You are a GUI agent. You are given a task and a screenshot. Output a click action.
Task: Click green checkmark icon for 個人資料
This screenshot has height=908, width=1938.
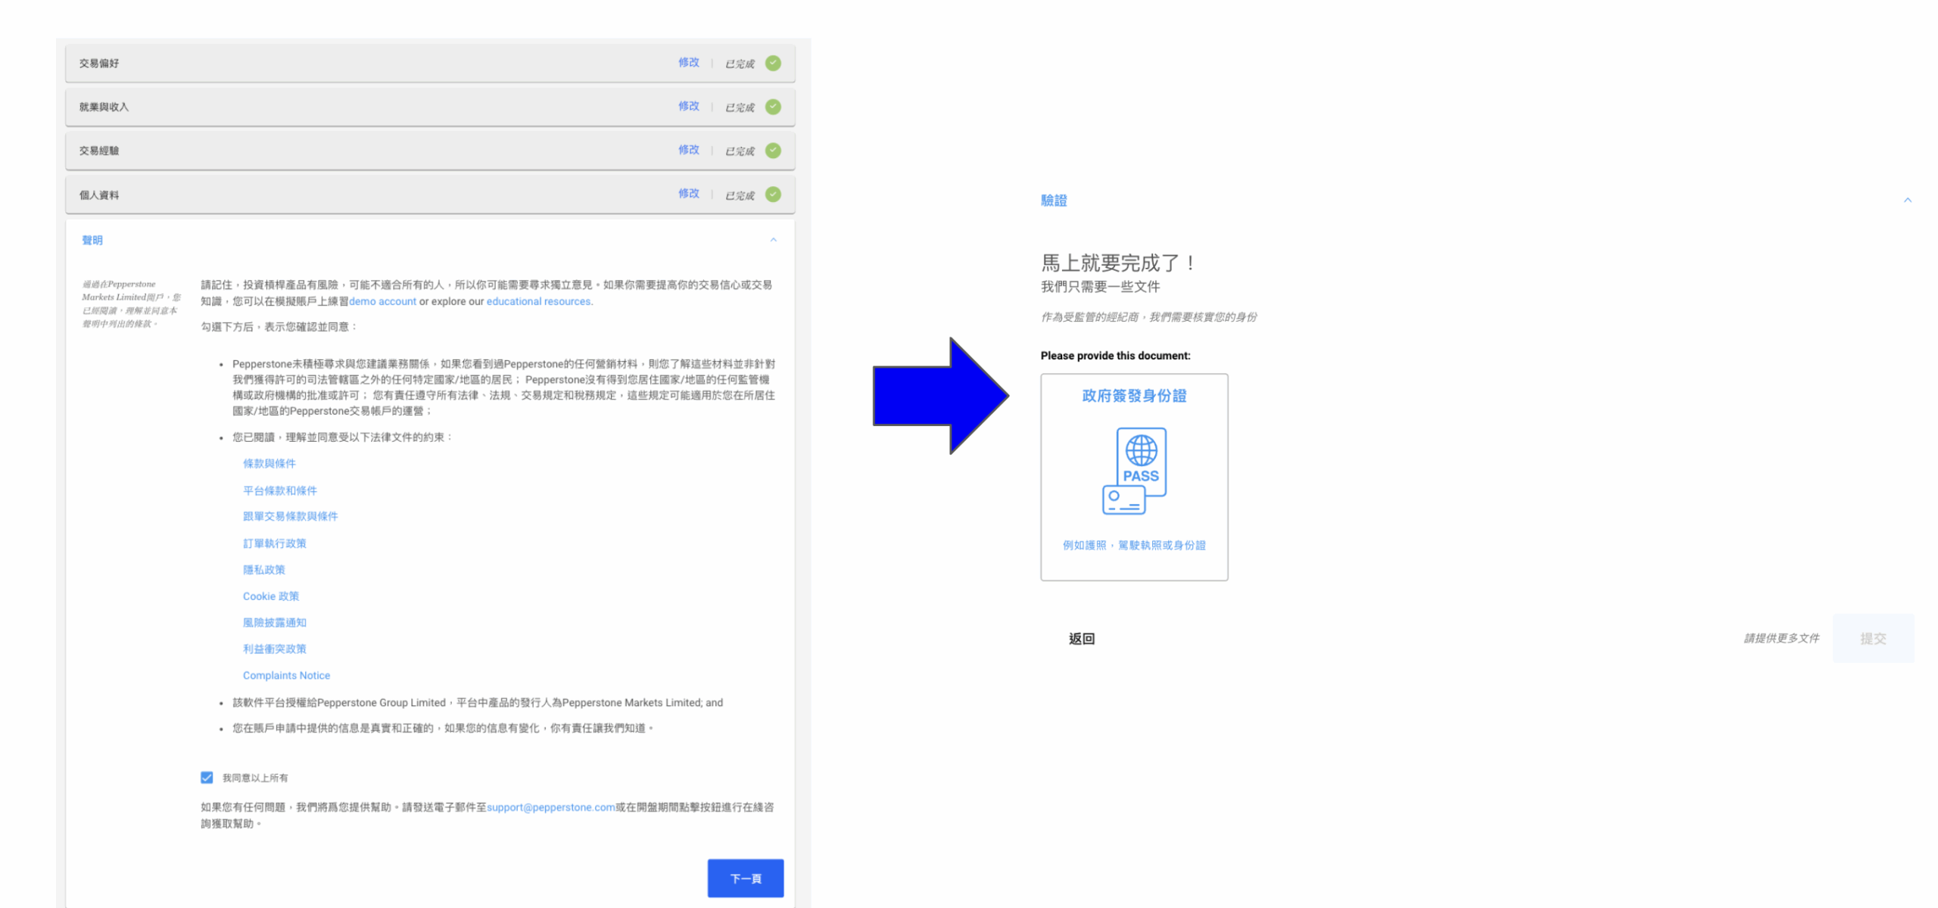773,194
